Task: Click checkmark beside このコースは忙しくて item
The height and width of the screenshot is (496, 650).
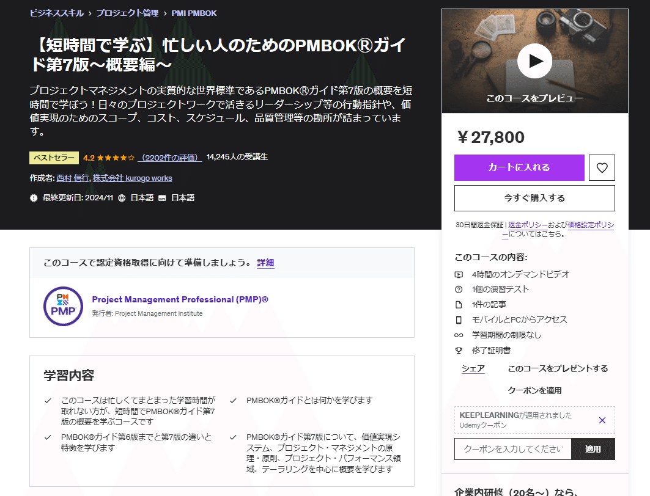Action: coord(48,401)
